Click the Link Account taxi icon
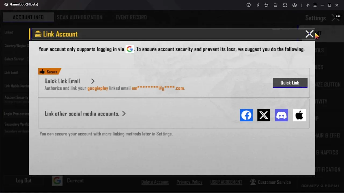 coord(38,34)
